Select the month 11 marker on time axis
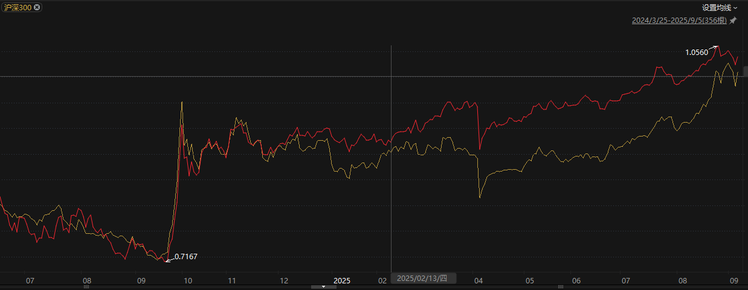Screen dimensions: 748x290 (231, 281)
